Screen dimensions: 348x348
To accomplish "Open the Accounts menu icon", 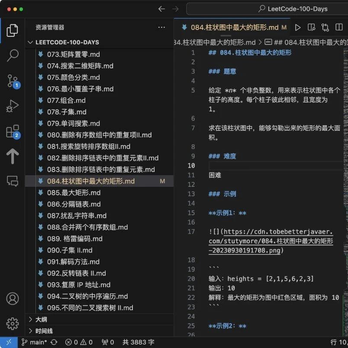I will point(13,299).
